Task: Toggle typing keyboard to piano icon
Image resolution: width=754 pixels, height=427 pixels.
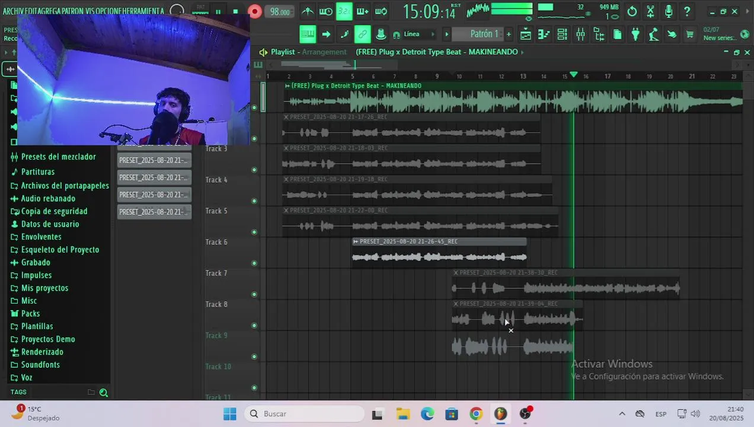Action: coord(307,34)
